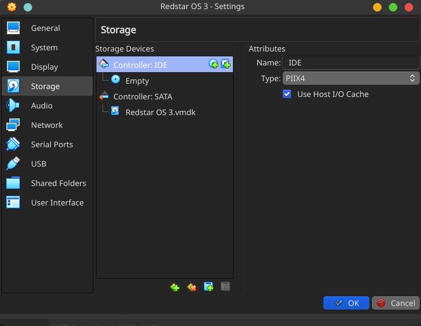Click the Storage disk icon in sidebar

click(x=13, y=86)
